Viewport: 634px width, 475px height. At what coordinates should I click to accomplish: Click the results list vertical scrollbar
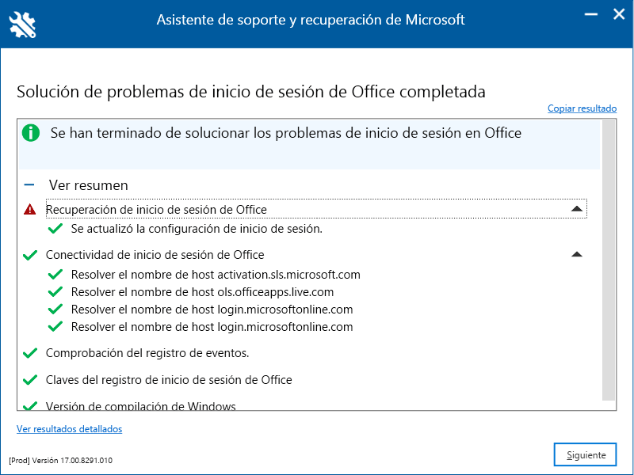pos(609,261)
